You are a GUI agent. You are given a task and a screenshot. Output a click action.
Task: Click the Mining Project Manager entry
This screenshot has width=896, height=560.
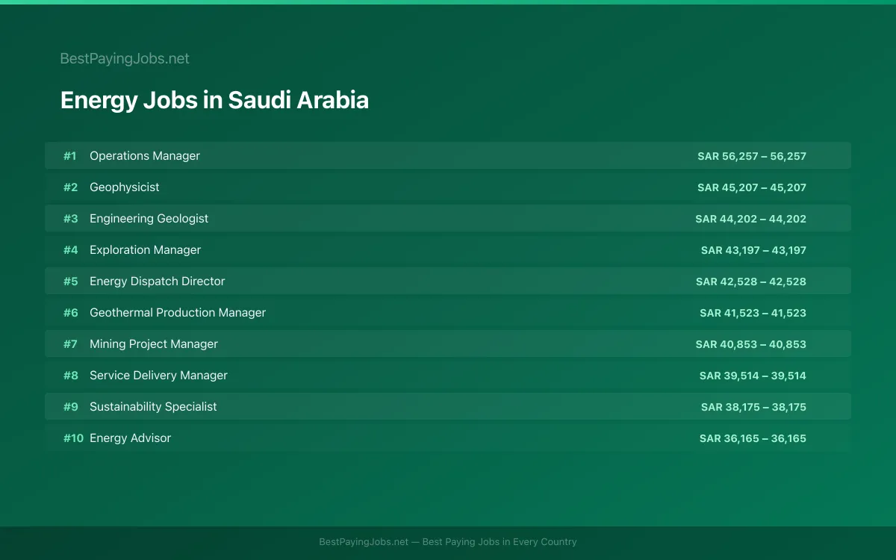click(x=448, y=343)
